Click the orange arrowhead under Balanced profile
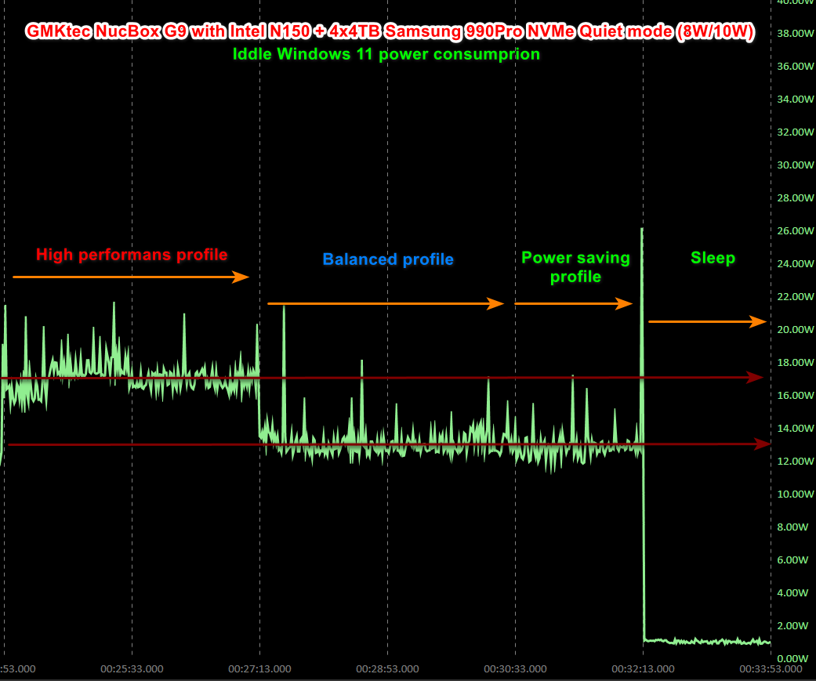The image size is (816, 681). point(496,303)
